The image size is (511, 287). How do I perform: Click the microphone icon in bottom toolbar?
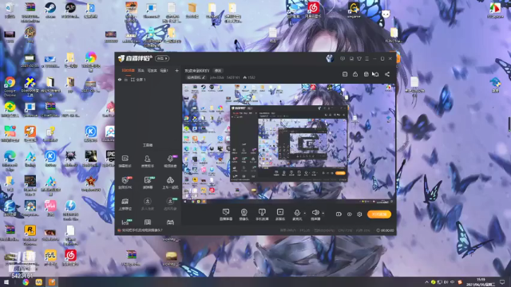[297, 213]
